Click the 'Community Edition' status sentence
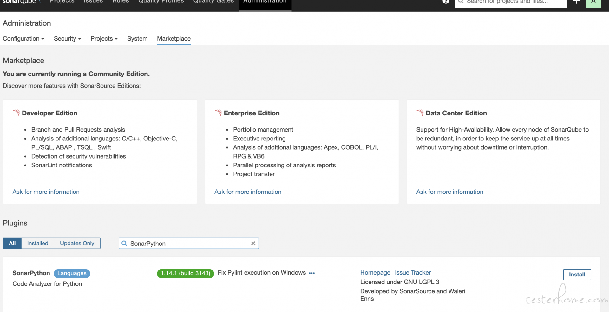Viewport: 609px width, 312px height. (76, 74)
